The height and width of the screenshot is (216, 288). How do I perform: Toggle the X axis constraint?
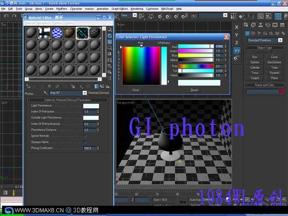237,27
